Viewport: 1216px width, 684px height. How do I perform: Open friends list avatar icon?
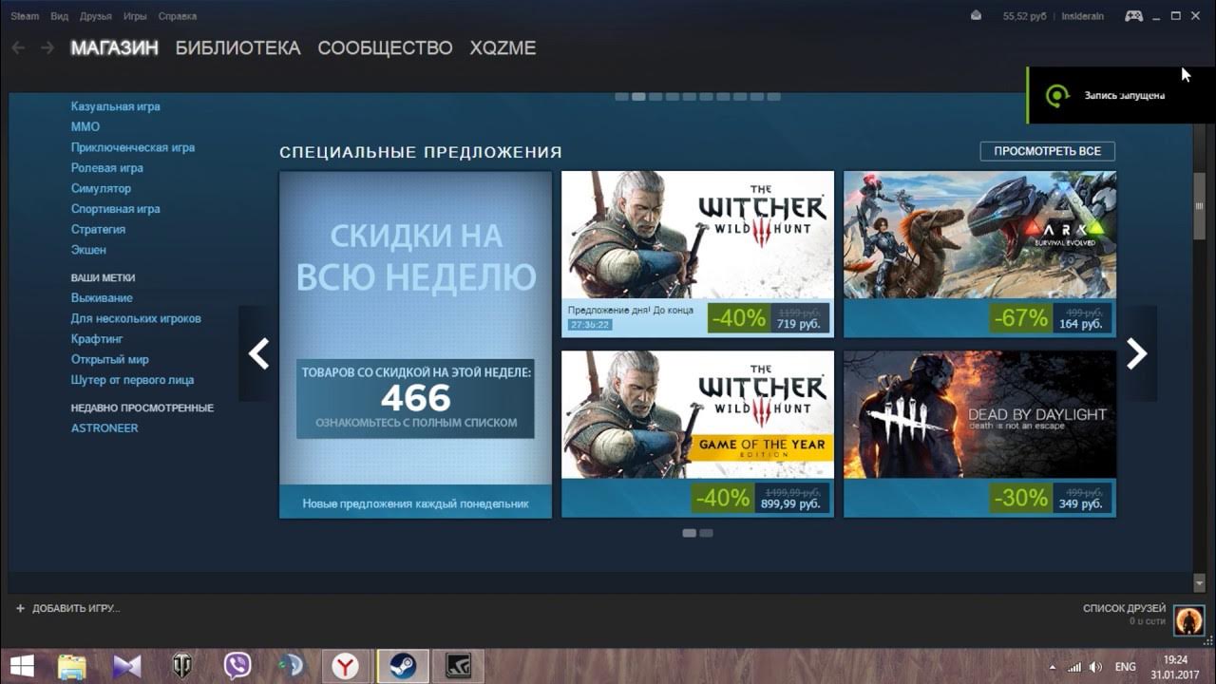[1188, 621]
